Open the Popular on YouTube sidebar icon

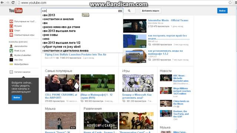pos(11,21)
